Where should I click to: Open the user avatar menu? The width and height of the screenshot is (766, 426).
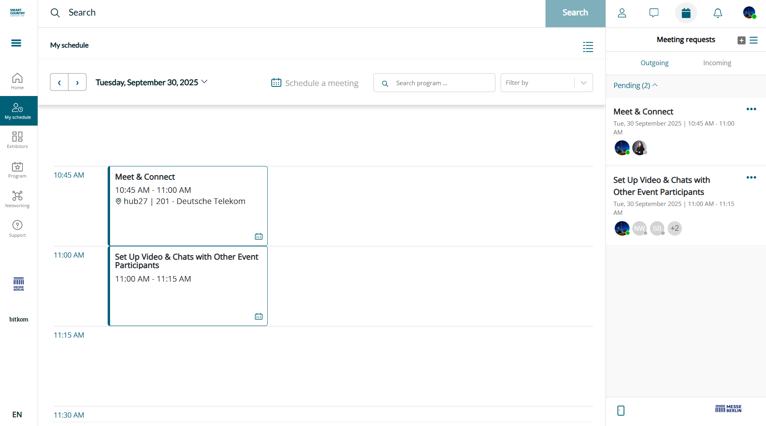tap(750, 12)
